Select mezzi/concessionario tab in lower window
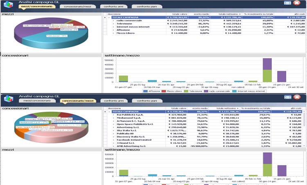Screen dimensions: 307x185 point(37,101)
